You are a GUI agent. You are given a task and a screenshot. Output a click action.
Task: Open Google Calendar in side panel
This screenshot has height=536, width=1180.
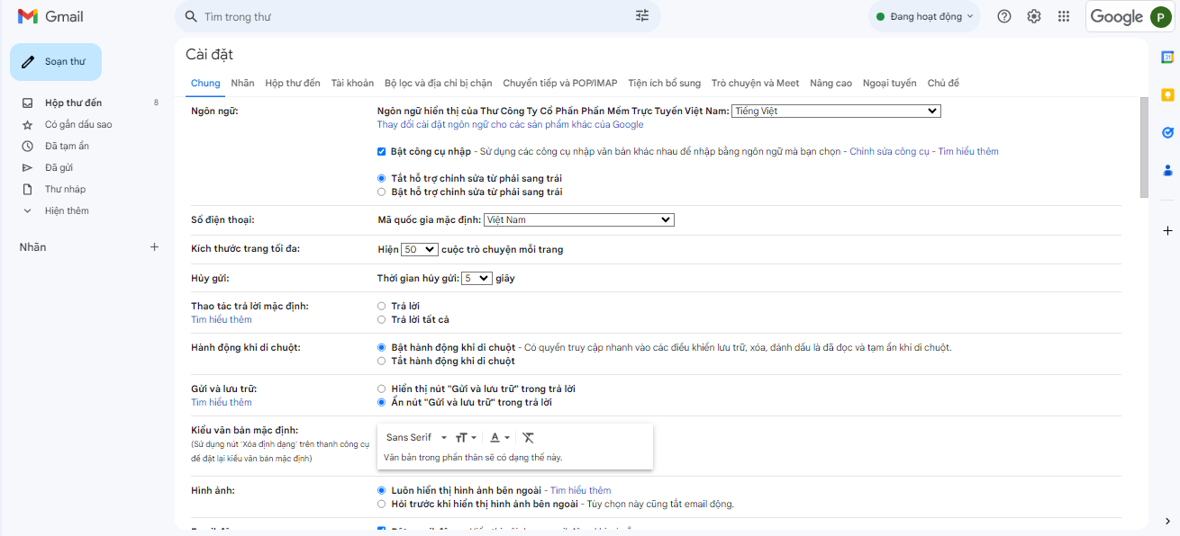point(1167,57)
